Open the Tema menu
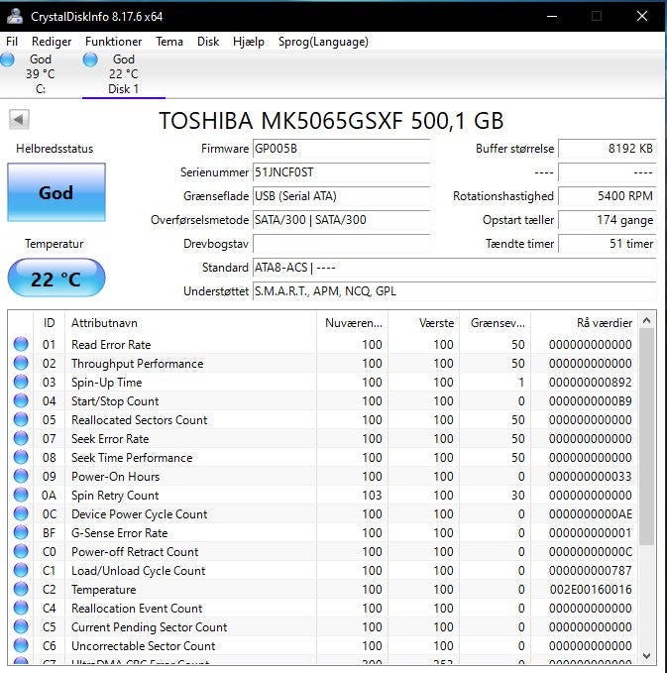This screenshot has height=673, width=667. (x=169, y=42)
